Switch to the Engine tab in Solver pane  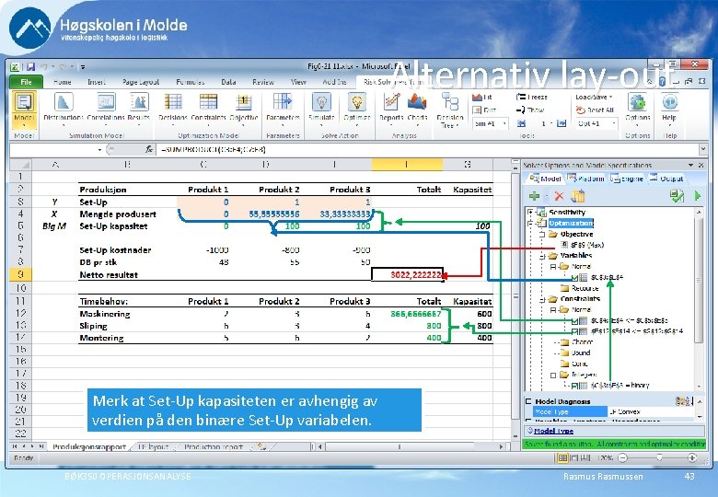[x=627, y=179]
